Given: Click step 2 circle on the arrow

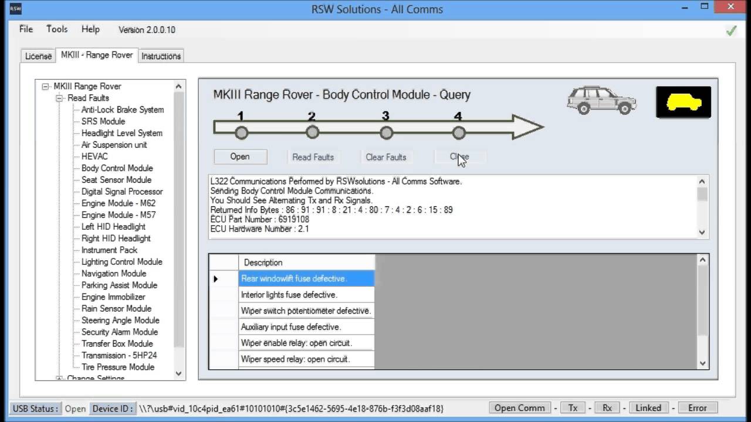Looking at the screenshot, I should pyautogui.click(x=313, y=132).
